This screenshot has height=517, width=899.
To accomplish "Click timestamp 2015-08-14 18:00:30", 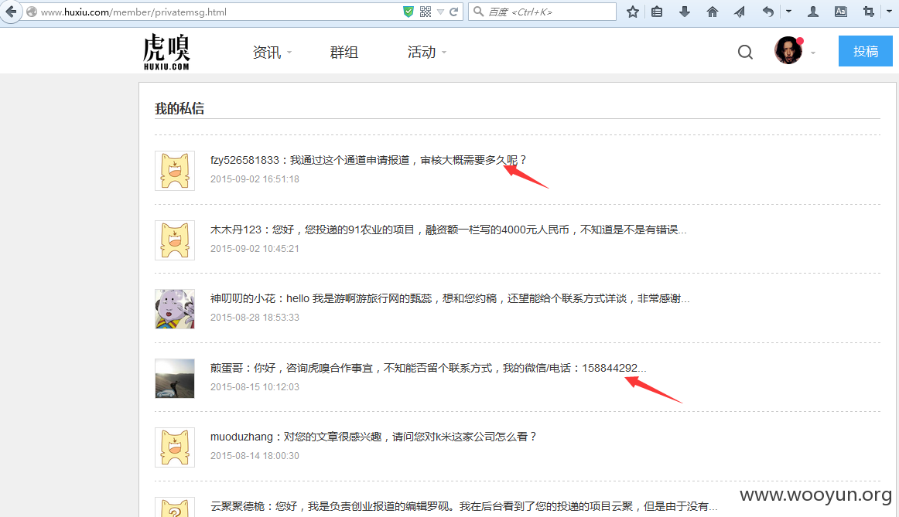I will 255,456.
